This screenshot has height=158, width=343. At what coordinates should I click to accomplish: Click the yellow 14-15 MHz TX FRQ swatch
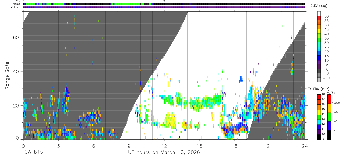[x=319, y=111]
